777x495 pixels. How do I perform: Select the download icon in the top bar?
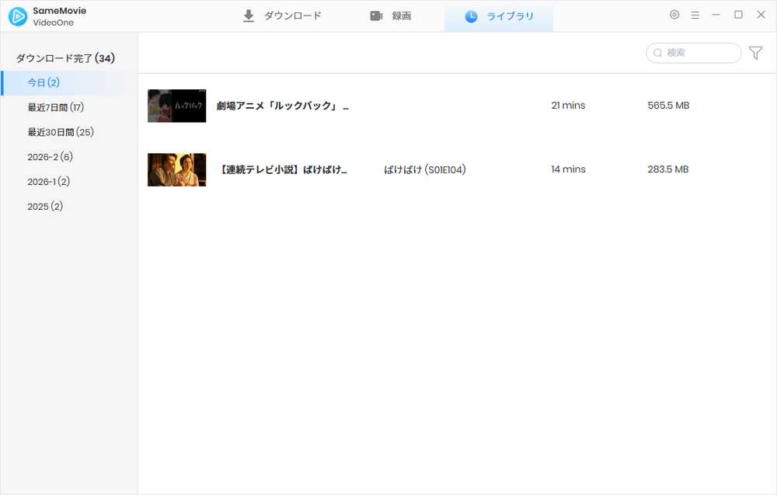249,15
